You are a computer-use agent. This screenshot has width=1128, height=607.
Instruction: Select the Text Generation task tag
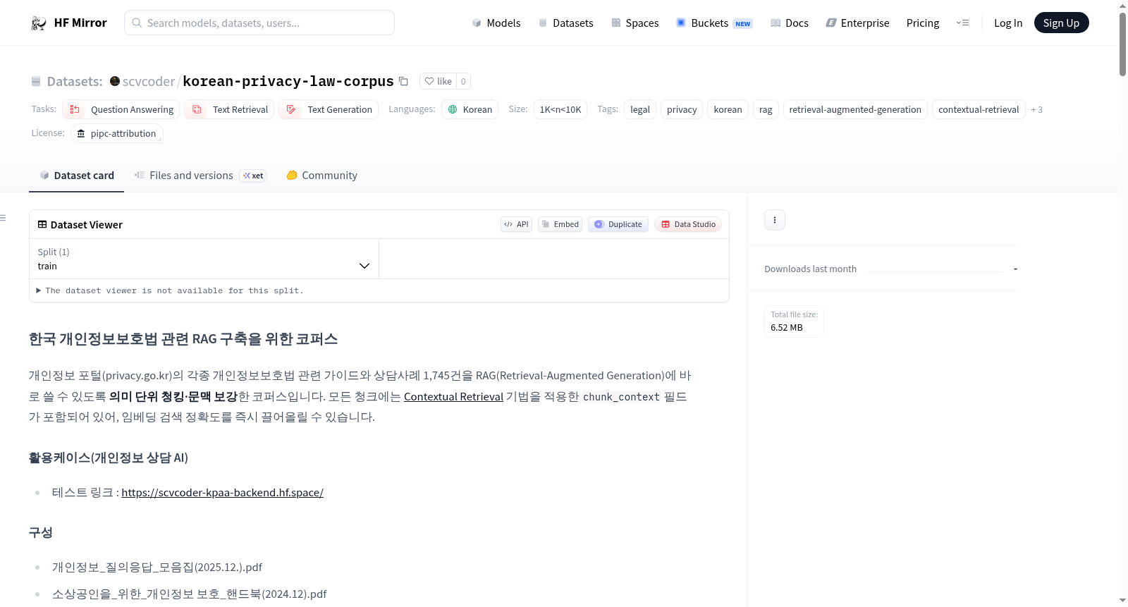click(x=329, y=109)
